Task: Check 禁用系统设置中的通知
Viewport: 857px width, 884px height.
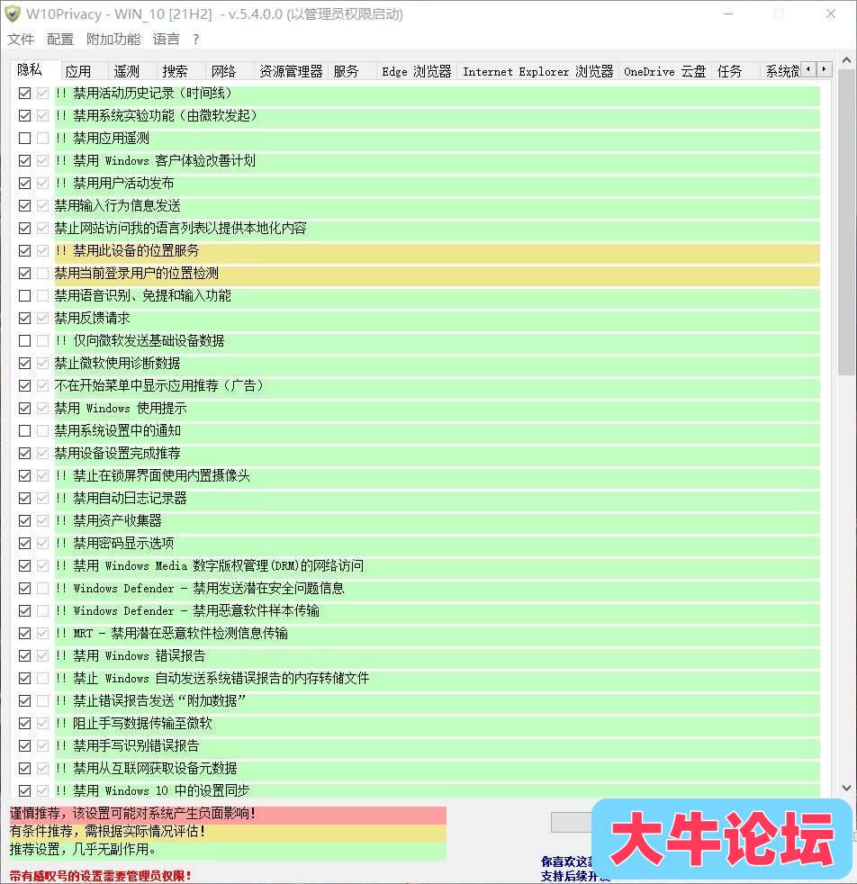Action: 25,430
